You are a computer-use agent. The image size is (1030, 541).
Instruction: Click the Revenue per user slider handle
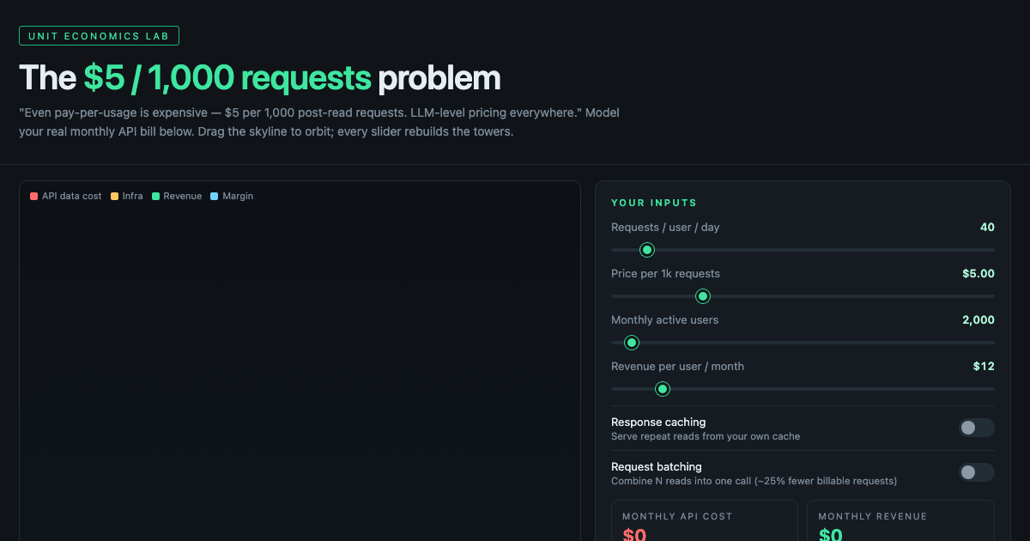(x=663, y=389)
